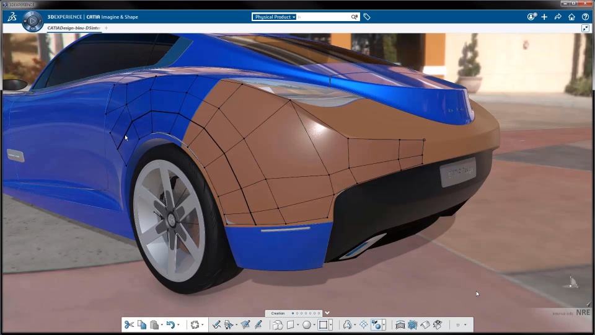Click the Add plus icon in top bar
This screenshot has width=595, height=335.
click(x=544, y=17)
